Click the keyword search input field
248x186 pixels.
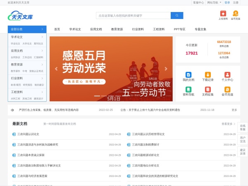point(133,16)
